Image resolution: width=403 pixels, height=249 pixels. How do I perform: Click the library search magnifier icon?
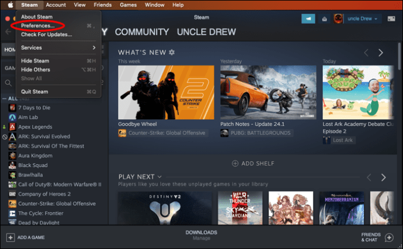(8, 83)
